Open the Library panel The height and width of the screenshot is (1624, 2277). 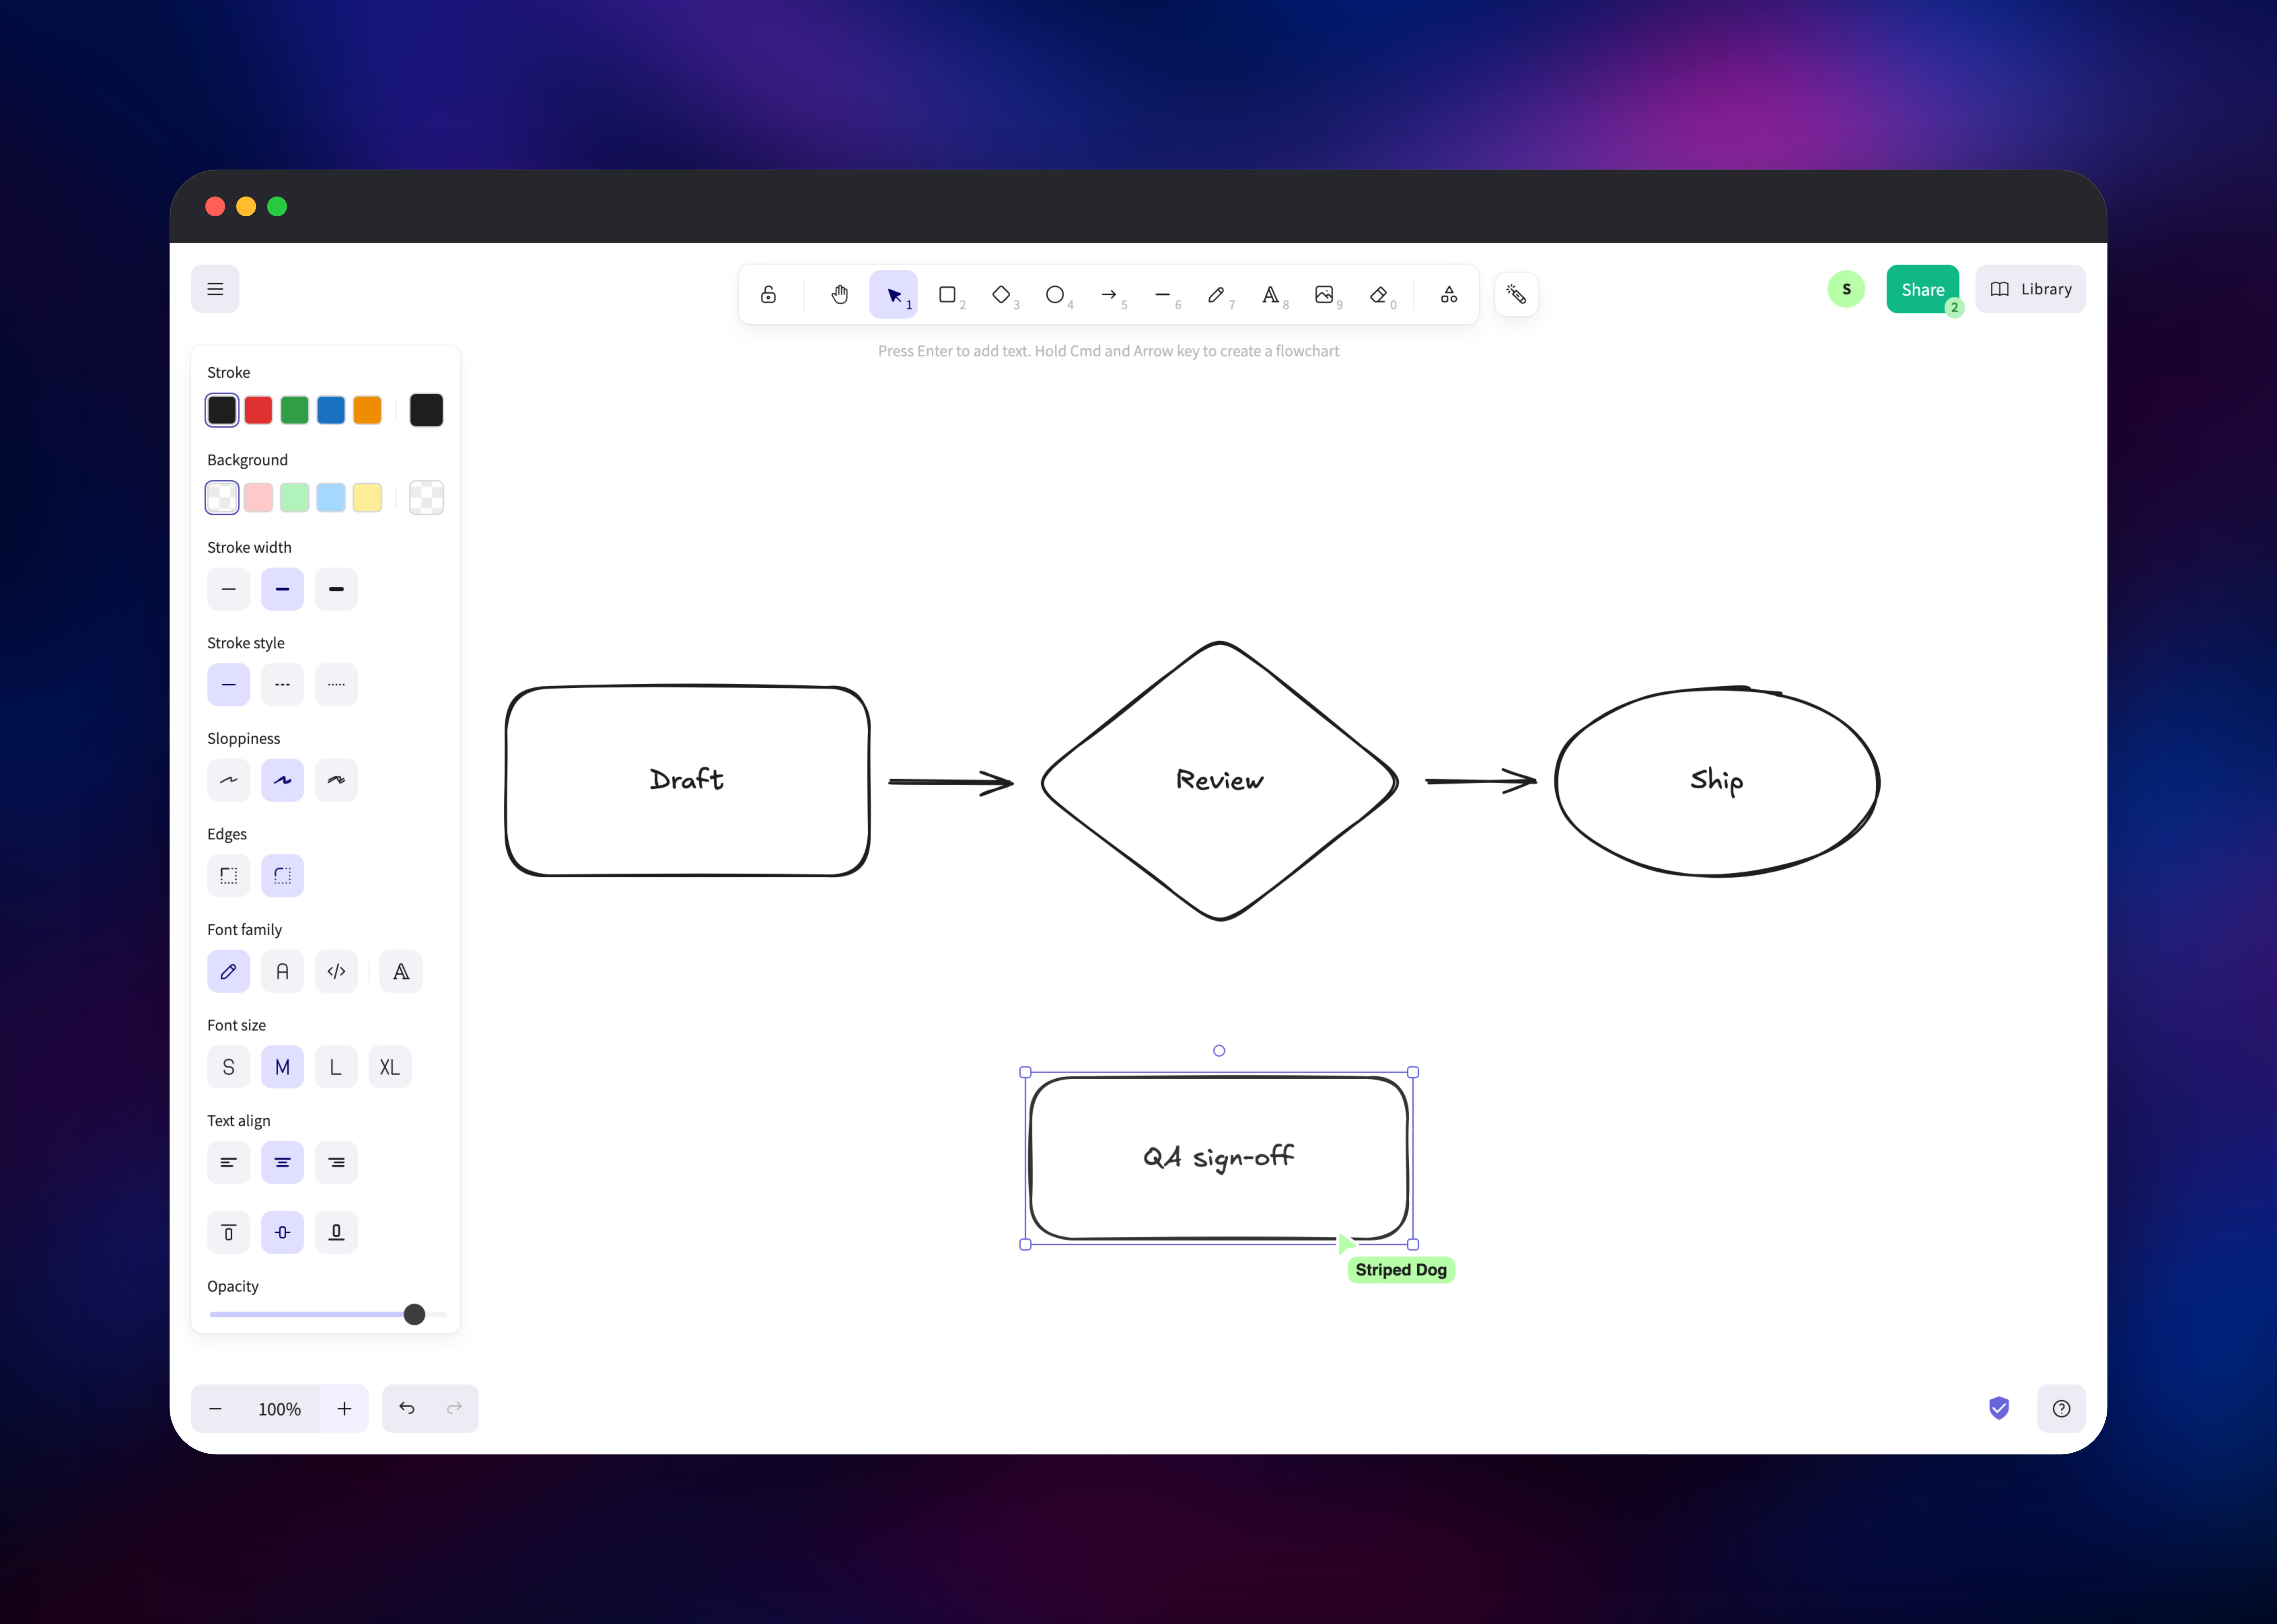click(x=2030, y=289)
